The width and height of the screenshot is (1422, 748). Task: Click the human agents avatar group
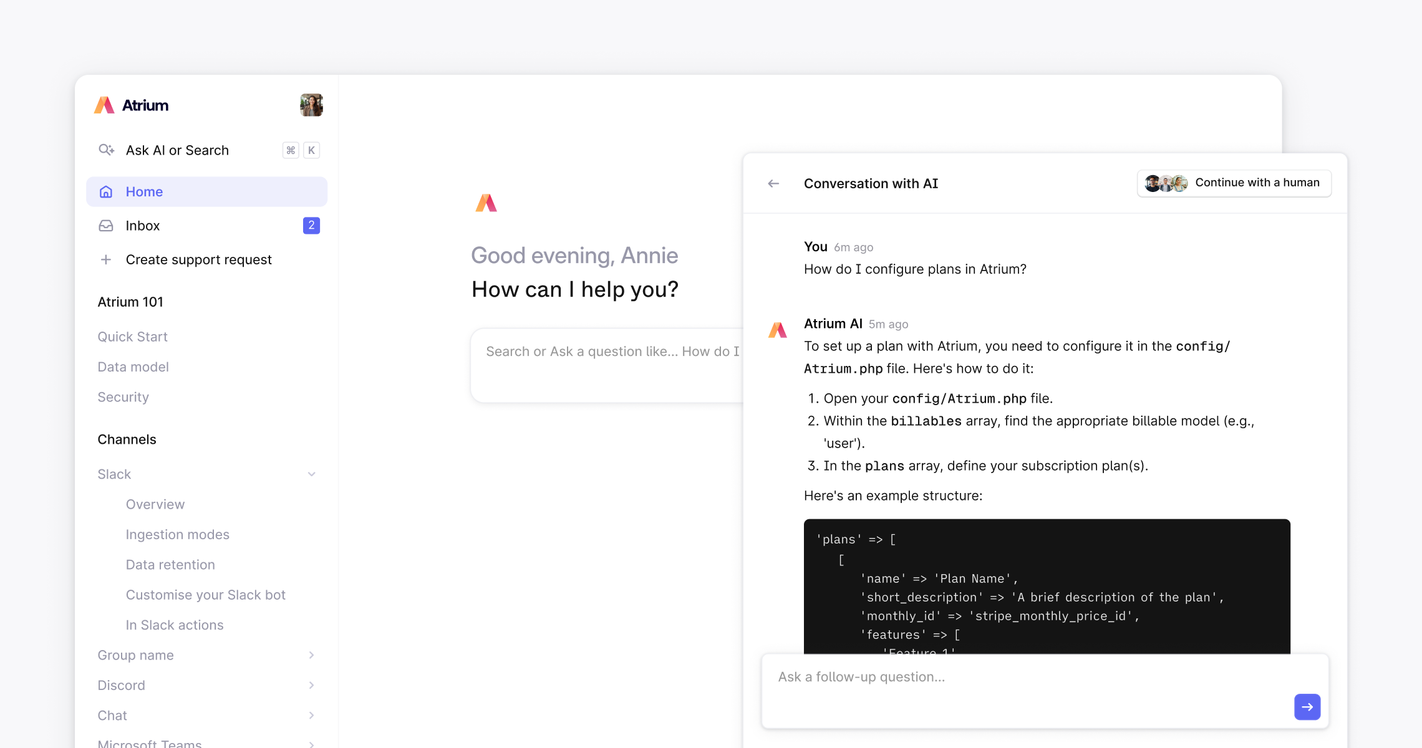coord(1166,183)
